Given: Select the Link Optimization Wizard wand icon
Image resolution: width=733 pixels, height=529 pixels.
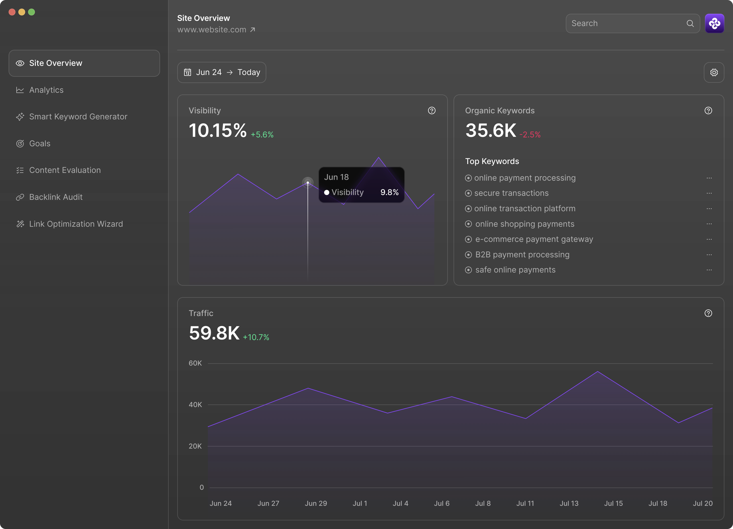Looking at the screenshot, I should point(20,224).
